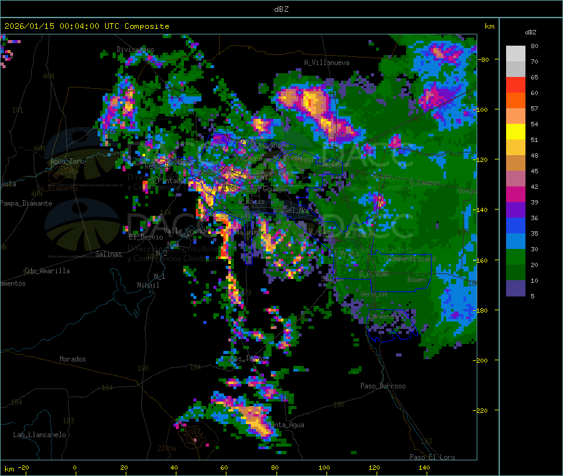Image resolution: width=563 pixels, height=476 pixels.
Task: Click the Pampa_Diamante place label
Action: coord(26,203)
